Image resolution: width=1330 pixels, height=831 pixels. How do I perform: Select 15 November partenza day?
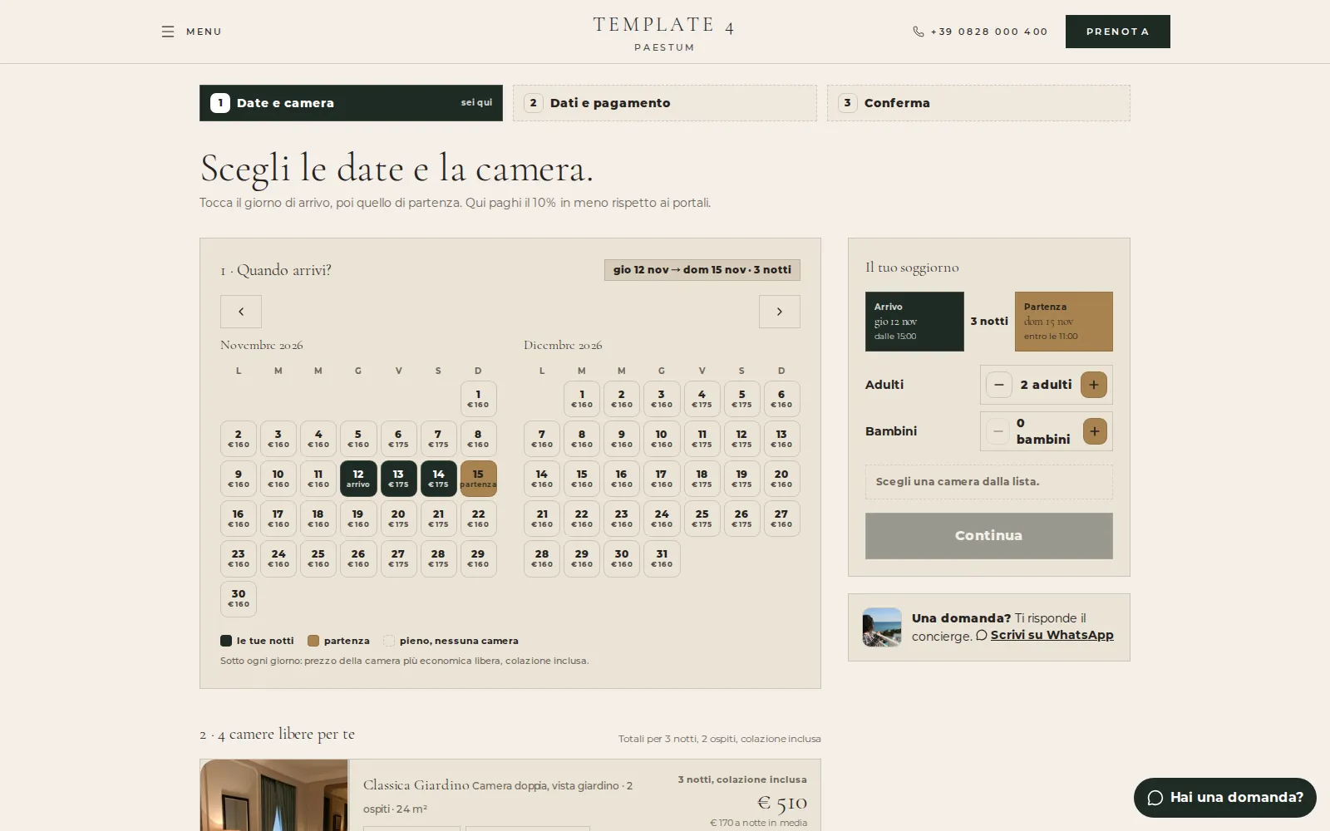[478, 479]
